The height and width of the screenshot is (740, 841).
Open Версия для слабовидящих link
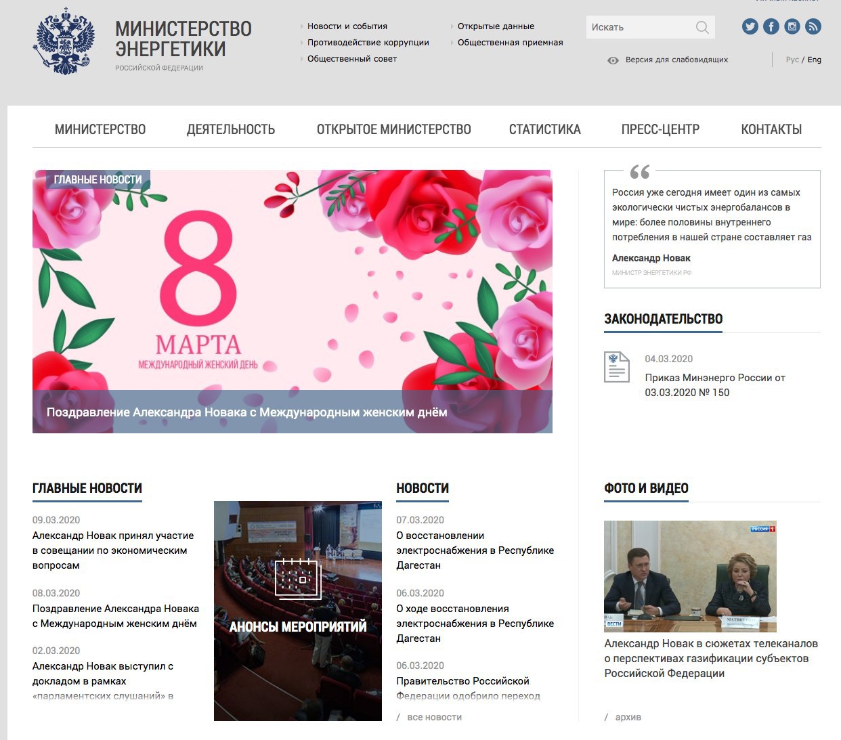676,60
